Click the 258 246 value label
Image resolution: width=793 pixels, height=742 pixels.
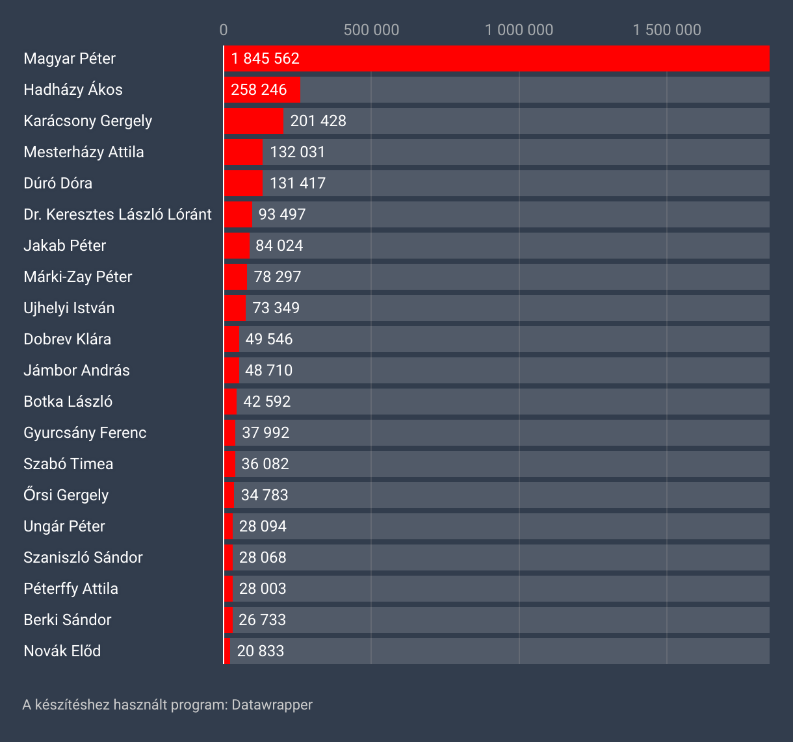(x=259, y=90)
